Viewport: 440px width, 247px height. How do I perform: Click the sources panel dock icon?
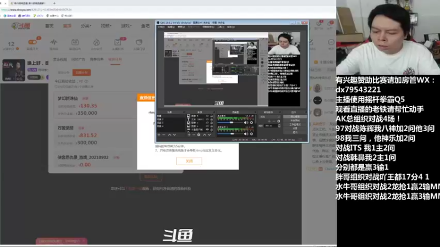click(x=214, y=112)
